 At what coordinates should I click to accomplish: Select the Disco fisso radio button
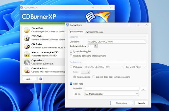click(x=71, y=84)
